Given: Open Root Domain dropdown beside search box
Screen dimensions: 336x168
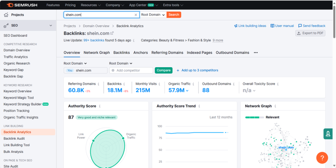Looking at the screenshot, I should coord(153,15).
